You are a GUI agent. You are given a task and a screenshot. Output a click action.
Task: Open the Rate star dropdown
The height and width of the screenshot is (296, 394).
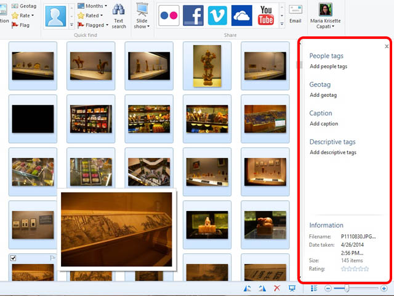[x=23, y=15]
